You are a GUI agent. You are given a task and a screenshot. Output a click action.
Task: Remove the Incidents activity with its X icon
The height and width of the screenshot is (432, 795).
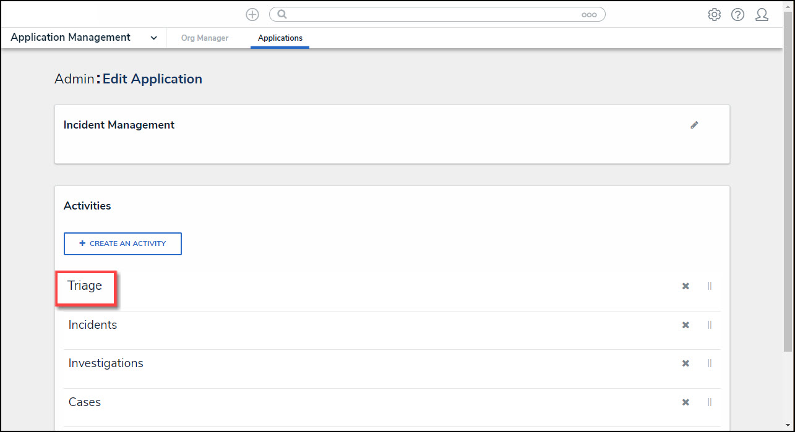(x=685, y=325)
